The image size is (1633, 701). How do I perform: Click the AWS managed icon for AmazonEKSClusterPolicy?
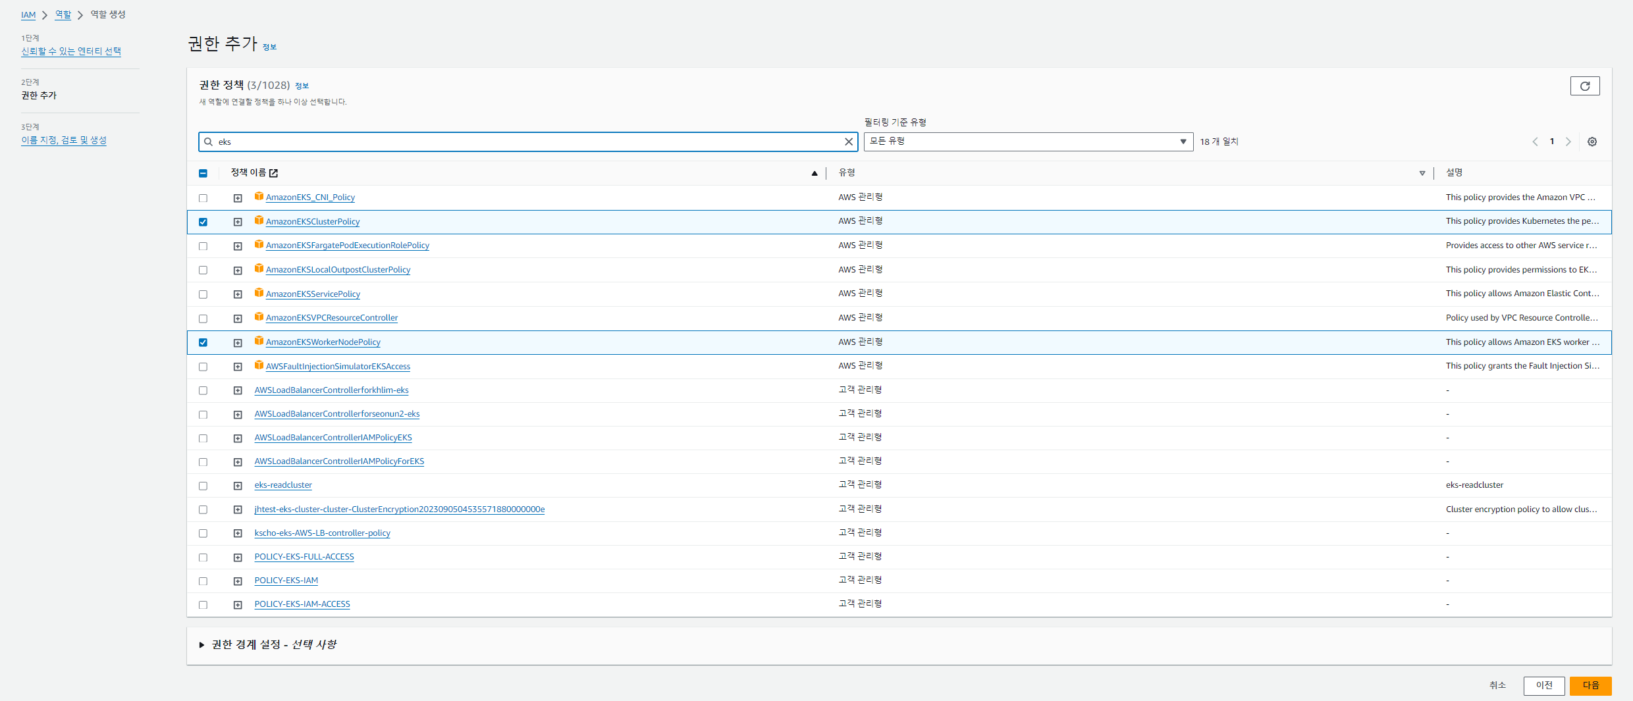[259, 221]
